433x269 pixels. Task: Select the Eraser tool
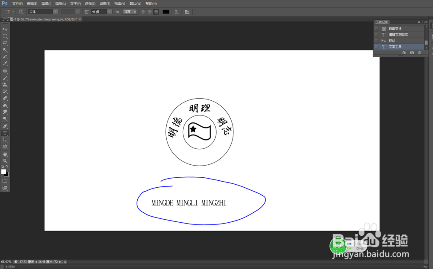coord(5,98)
